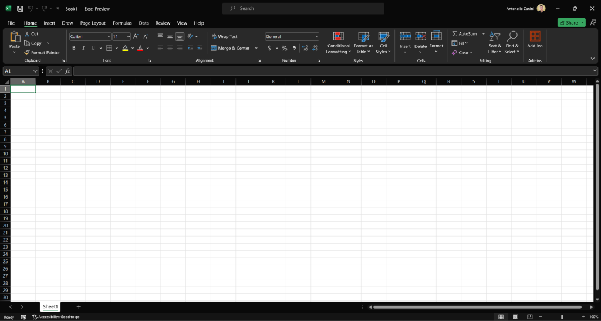Open the General number format dropdown
Viewport: 601px width, 321px height.
[x=317, y=36]
